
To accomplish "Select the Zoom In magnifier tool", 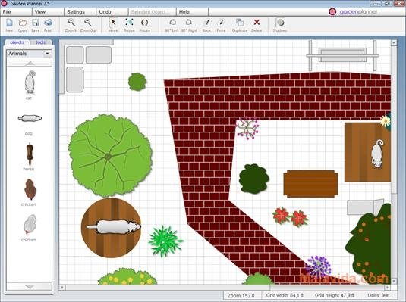I will pyautogui.click(x=71, y=25).
